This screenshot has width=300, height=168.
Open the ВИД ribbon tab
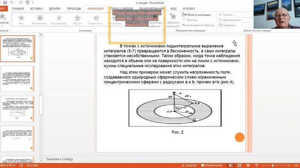click(173, 8)
